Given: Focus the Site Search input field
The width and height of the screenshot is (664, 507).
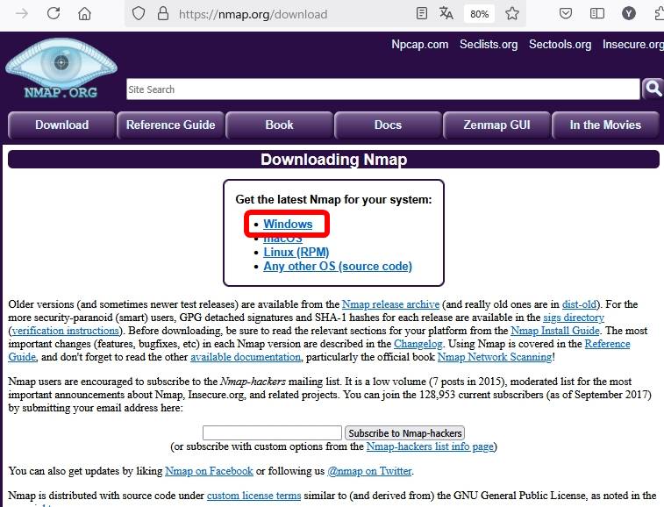Looking at the screenshot, I should 383,89.
